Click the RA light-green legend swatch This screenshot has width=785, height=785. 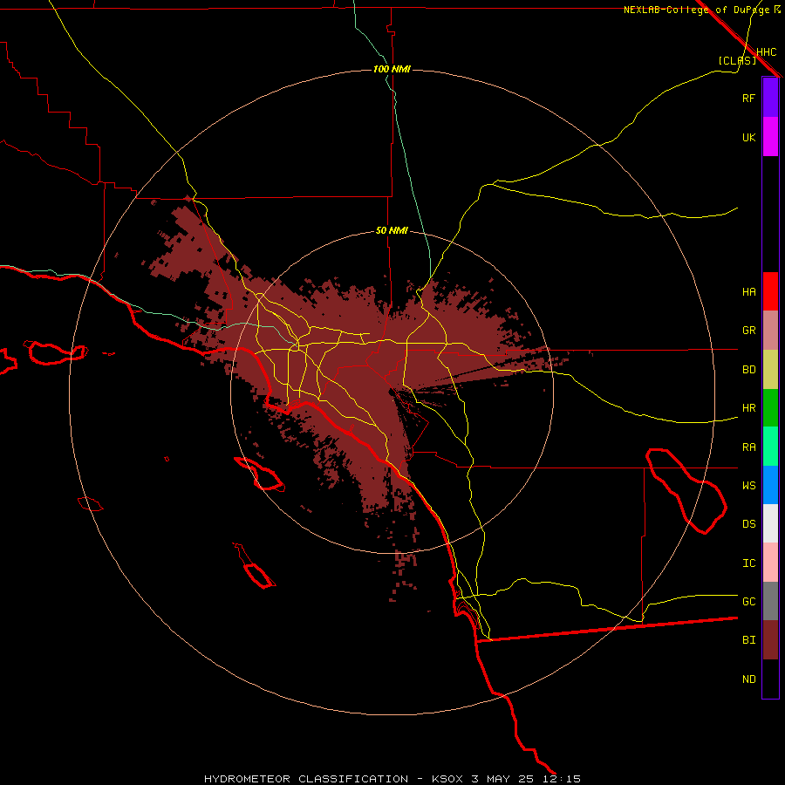[x=770, y=447]
